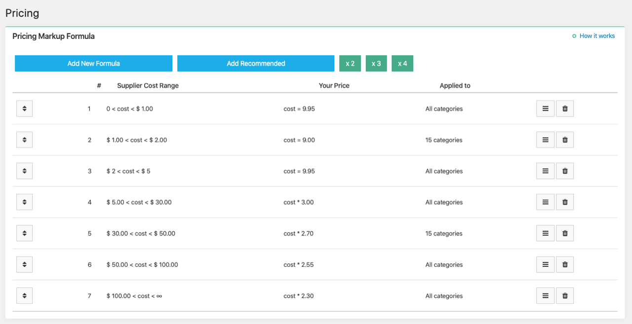Open the How it works link

[x=596, y=36]
